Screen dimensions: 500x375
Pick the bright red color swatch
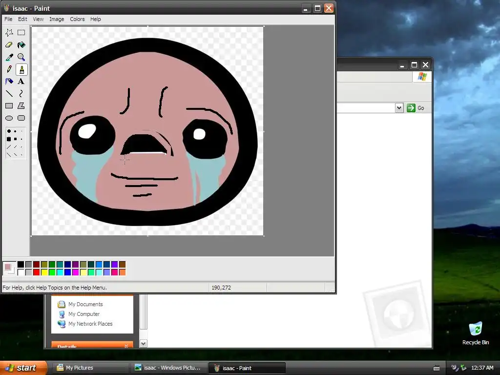[x=36, y=272]
